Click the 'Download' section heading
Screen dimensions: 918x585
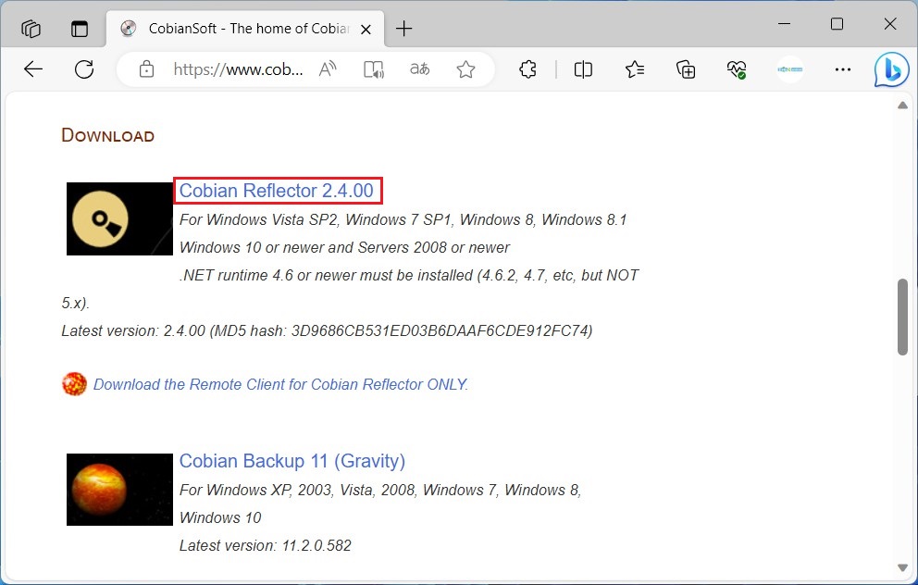pyautogui.click(x=107, y=135)
